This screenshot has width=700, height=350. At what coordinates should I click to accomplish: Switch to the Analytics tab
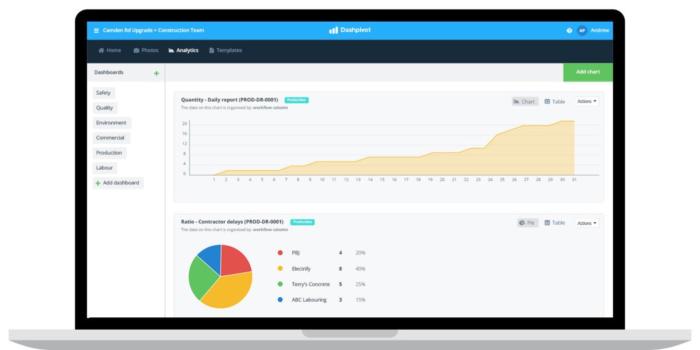183,50
